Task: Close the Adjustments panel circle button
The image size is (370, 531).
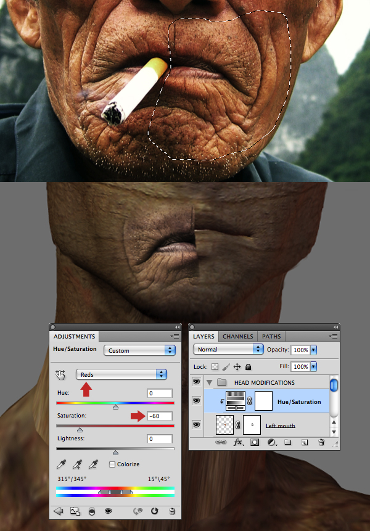Action: (x=52, y=327)
